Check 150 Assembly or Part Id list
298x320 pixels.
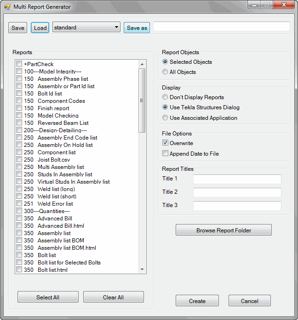19,86
